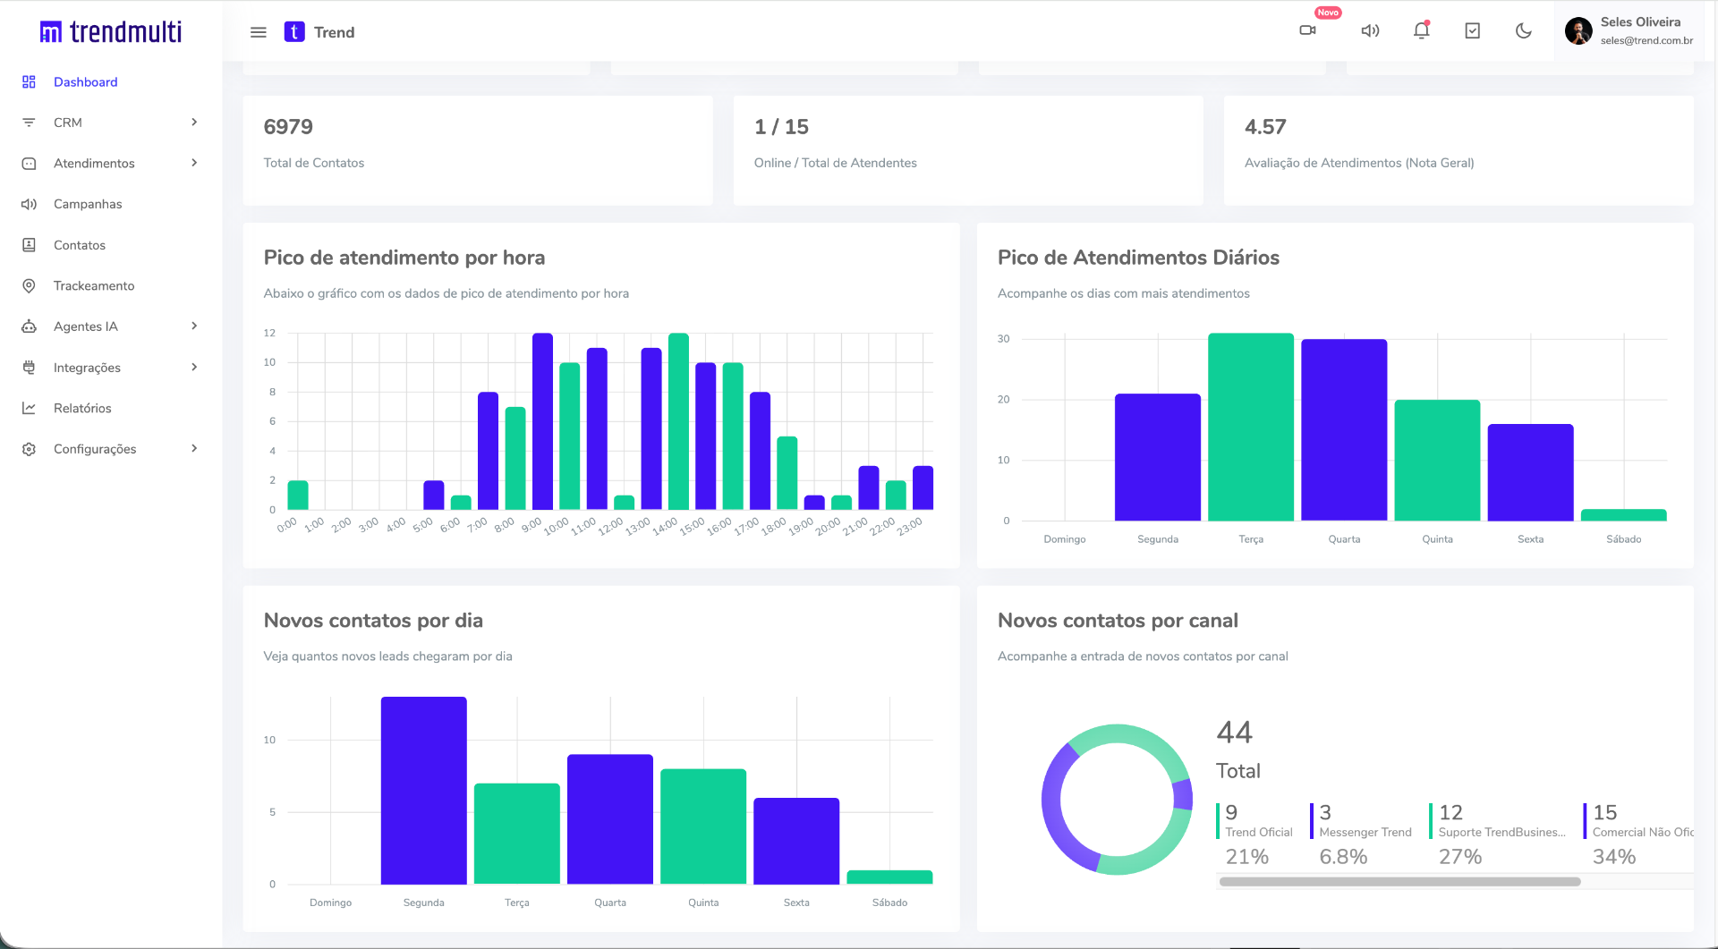Click the Agentes IA robot icon
Screen dimensions: 1718x949
pos(29,326)
